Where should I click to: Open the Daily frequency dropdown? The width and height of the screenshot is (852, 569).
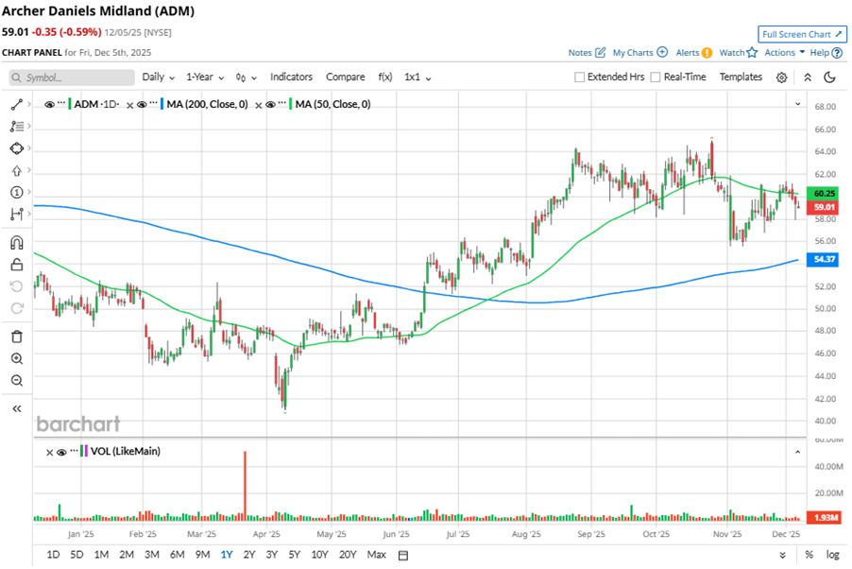(158, 78)
